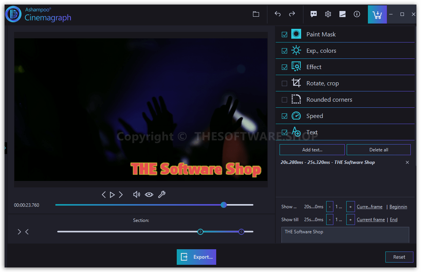421x272 pixels.
Task: Open the Current frame link
Action: (371, 219)
